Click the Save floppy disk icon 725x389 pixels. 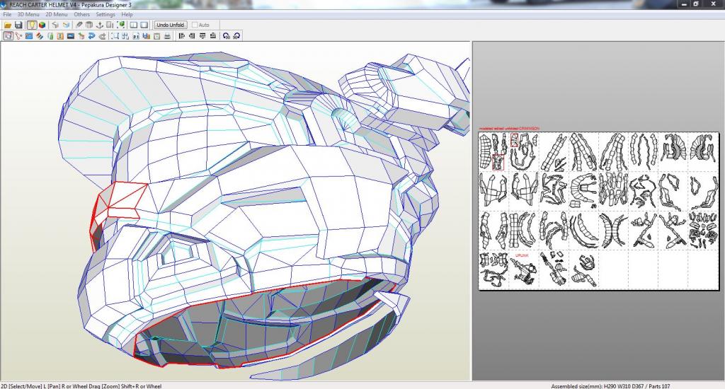tap(18, 25)
